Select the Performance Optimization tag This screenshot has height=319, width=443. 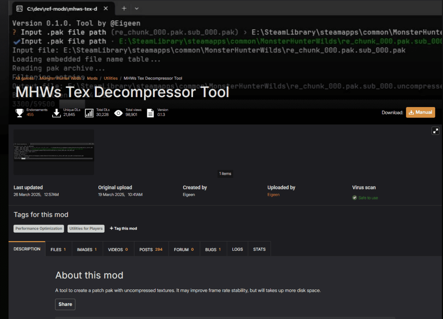39,229
